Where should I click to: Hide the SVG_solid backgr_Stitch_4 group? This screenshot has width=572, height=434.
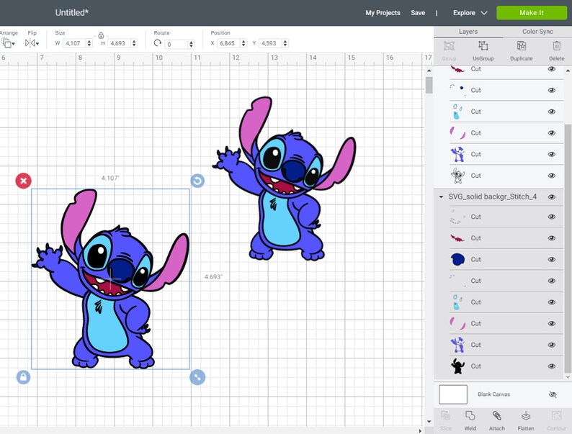point(552,196)
